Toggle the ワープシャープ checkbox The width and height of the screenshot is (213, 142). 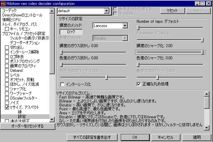pyautogui.click(x=7, y=94)
